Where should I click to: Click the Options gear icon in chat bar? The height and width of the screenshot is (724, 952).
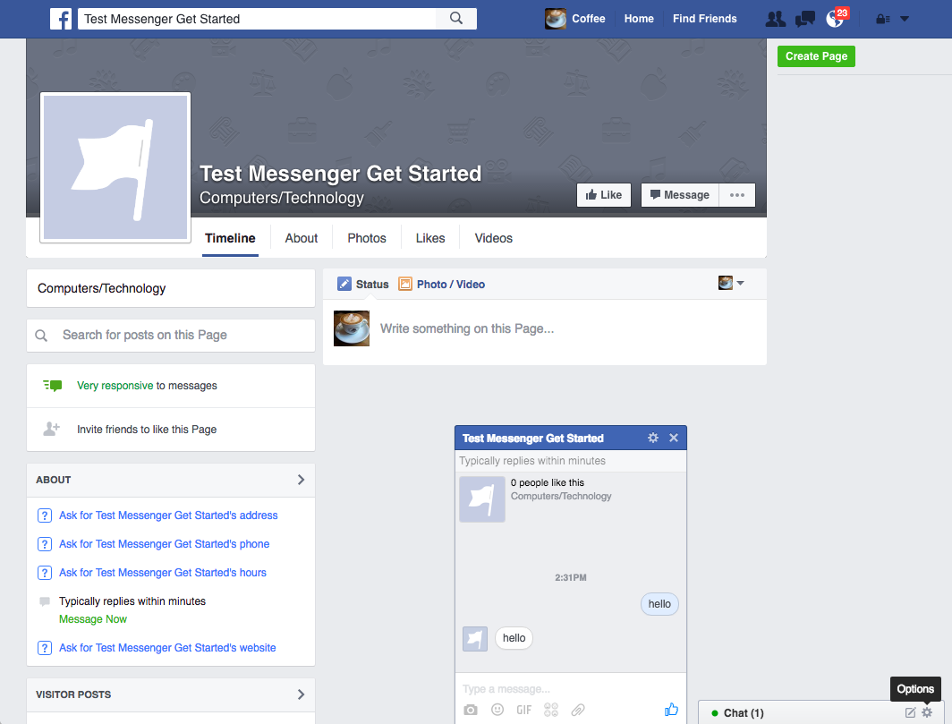(927, 712)
